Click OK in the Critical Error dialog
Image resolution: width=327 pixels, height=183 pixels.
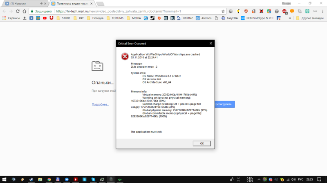coord(202,143)
